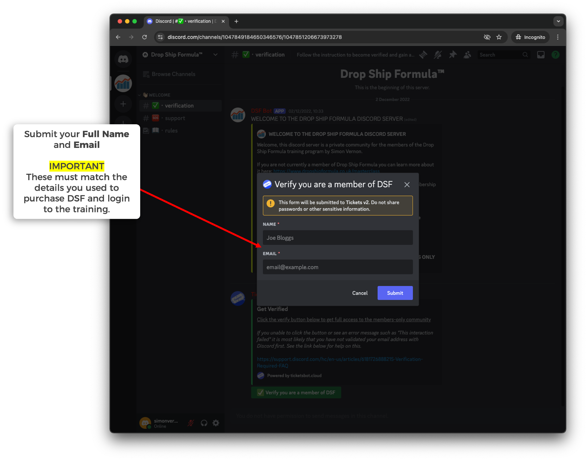Open third-party cookie blocking eye icon
The height and width of the screenshot is (460, 587).
tap(487, 37)
